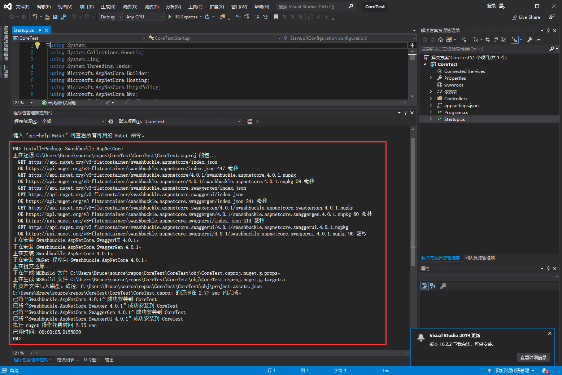Click Collapse All icon in Solution Explorer
562x375 pixels.
496,40
